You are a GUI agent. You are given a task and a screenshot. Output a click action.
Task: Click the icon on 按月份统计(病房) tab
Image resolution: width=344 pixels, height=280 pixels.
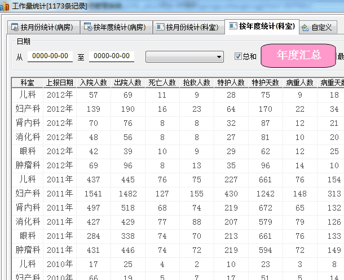[x=14, y=27]
